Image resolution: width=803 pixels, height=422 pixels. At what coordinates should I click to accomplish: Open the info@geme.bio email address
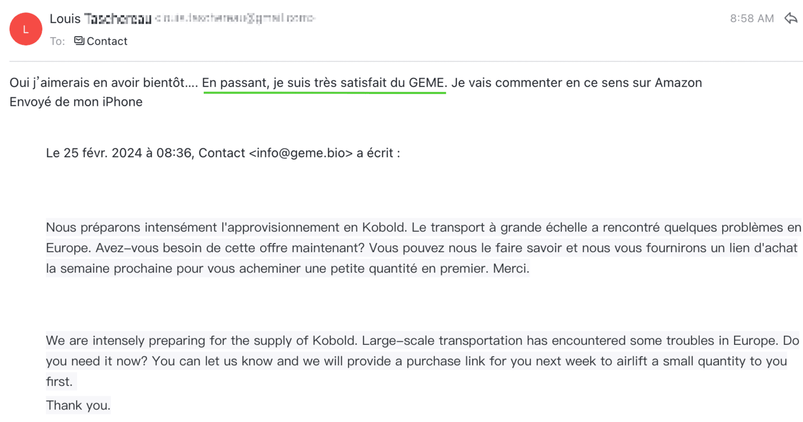point(301,153)
